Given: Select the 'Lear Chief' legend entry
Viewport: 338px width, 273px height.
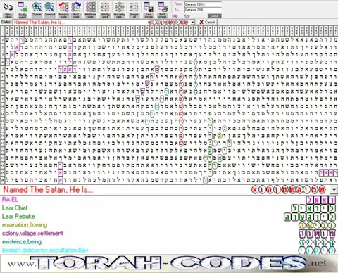Looking at the screenshot, I should point(15,208).
